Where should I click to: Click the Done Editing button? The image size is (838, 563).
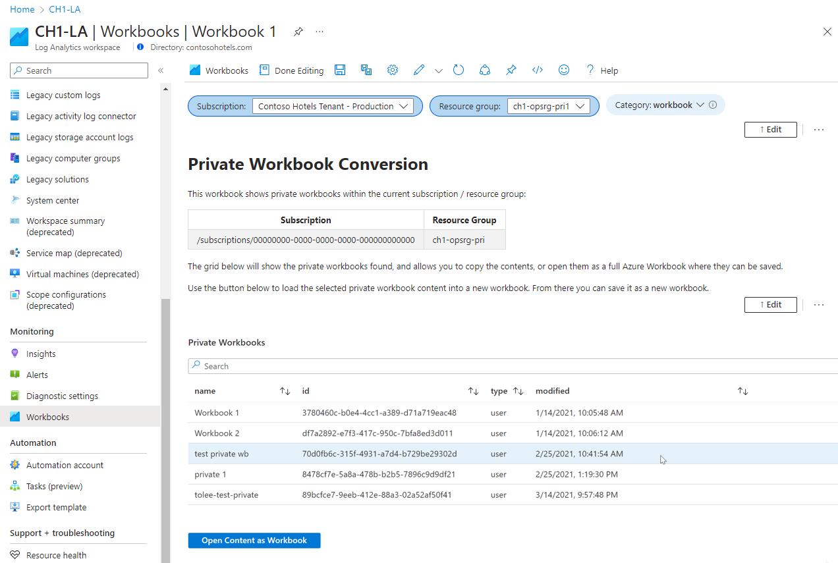click(291, 70)
